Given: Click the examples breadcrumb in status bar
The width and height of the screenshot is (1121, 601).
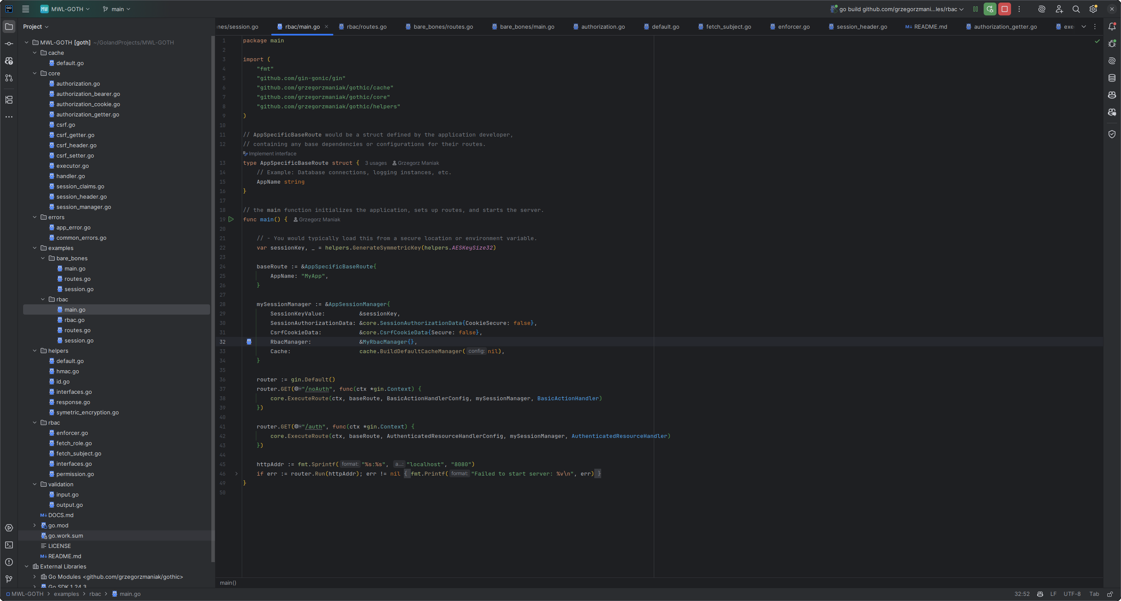Looking at the screenshot, I should 67,594.
